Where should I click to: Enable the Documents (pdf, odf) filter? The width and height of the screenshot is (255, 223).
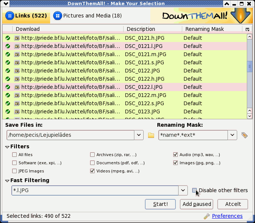coord(92,163)
